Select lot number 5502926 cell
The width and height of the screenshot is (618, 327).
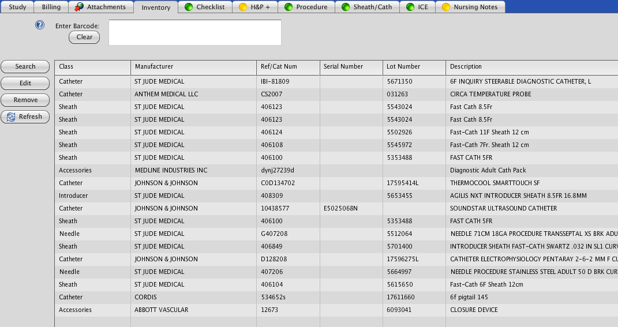(414, 133)
